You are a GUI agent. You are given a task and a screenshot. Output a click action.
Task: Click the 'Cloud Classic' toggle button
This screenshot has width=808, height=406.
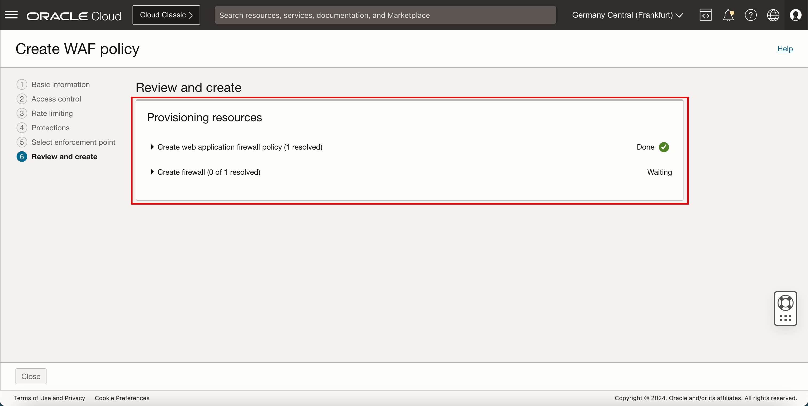166,15
